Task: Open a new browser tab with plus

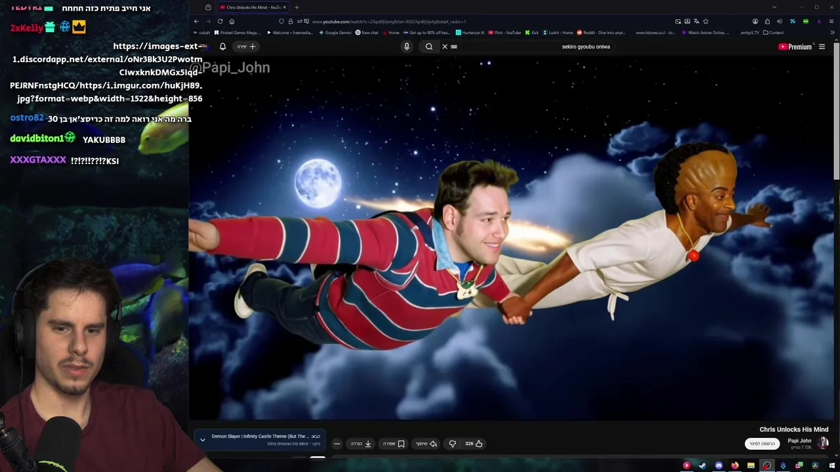Action: [297, 7]
